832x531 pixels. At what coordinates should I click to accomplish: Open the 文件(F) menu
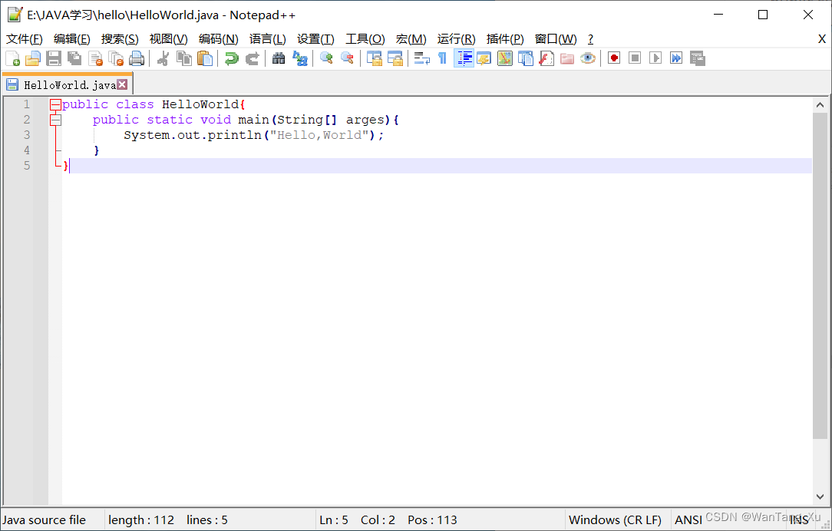(25, 39)
